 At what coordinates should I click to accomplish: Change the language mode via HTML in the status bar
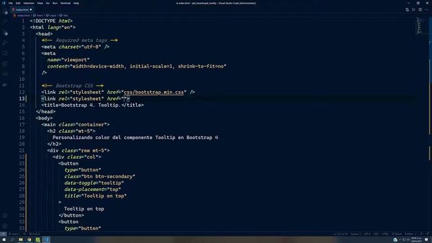385,234
